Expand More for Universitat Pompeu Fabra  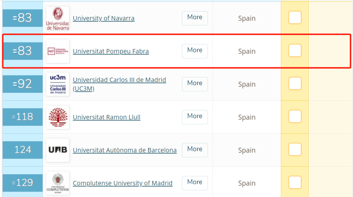click(x=195, y=51)
